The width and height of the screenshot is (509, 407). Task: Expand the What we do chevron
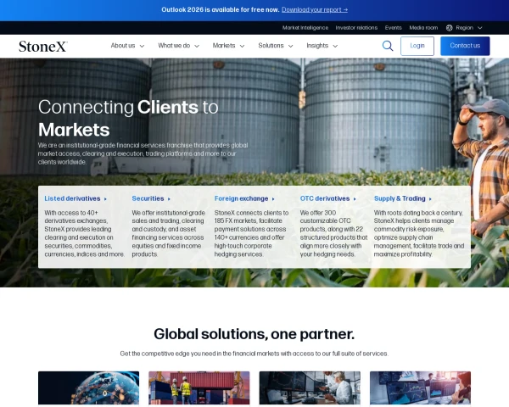(x=197, y=46)
